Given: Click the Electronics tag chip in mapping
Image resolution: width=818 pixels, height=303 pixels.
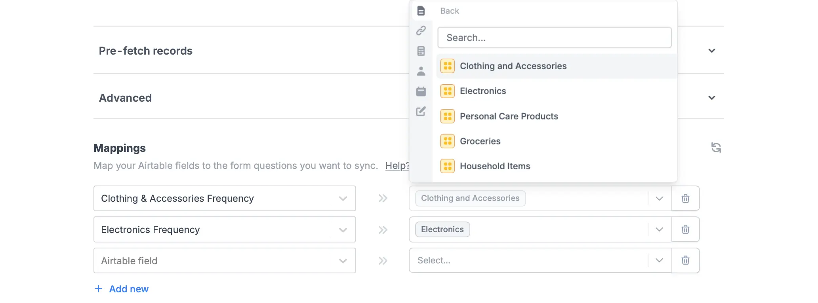Looking at the screenshot, I should [442, 229].
